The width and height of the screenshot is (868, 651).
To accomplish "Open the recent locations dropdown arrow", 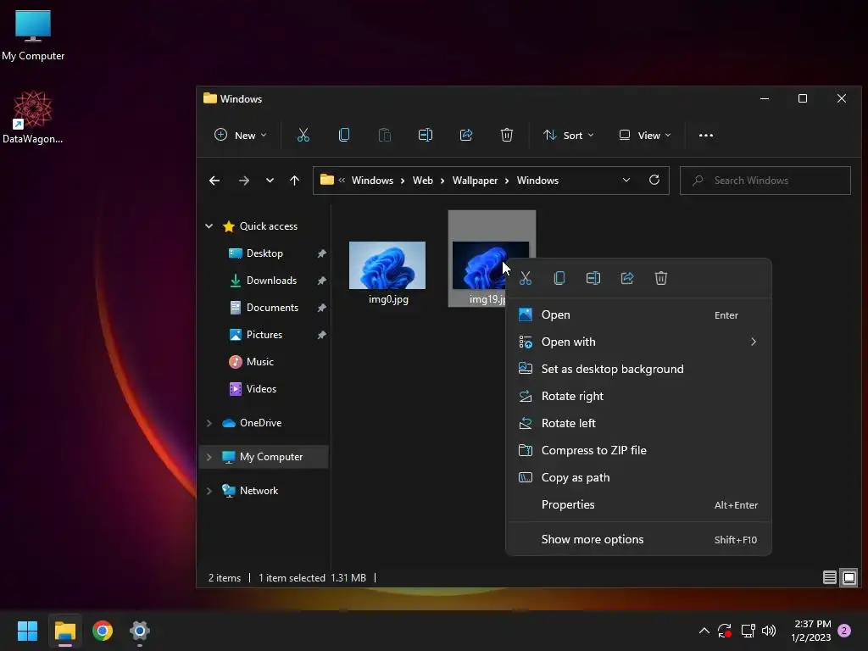I will [x=270, y=181].
